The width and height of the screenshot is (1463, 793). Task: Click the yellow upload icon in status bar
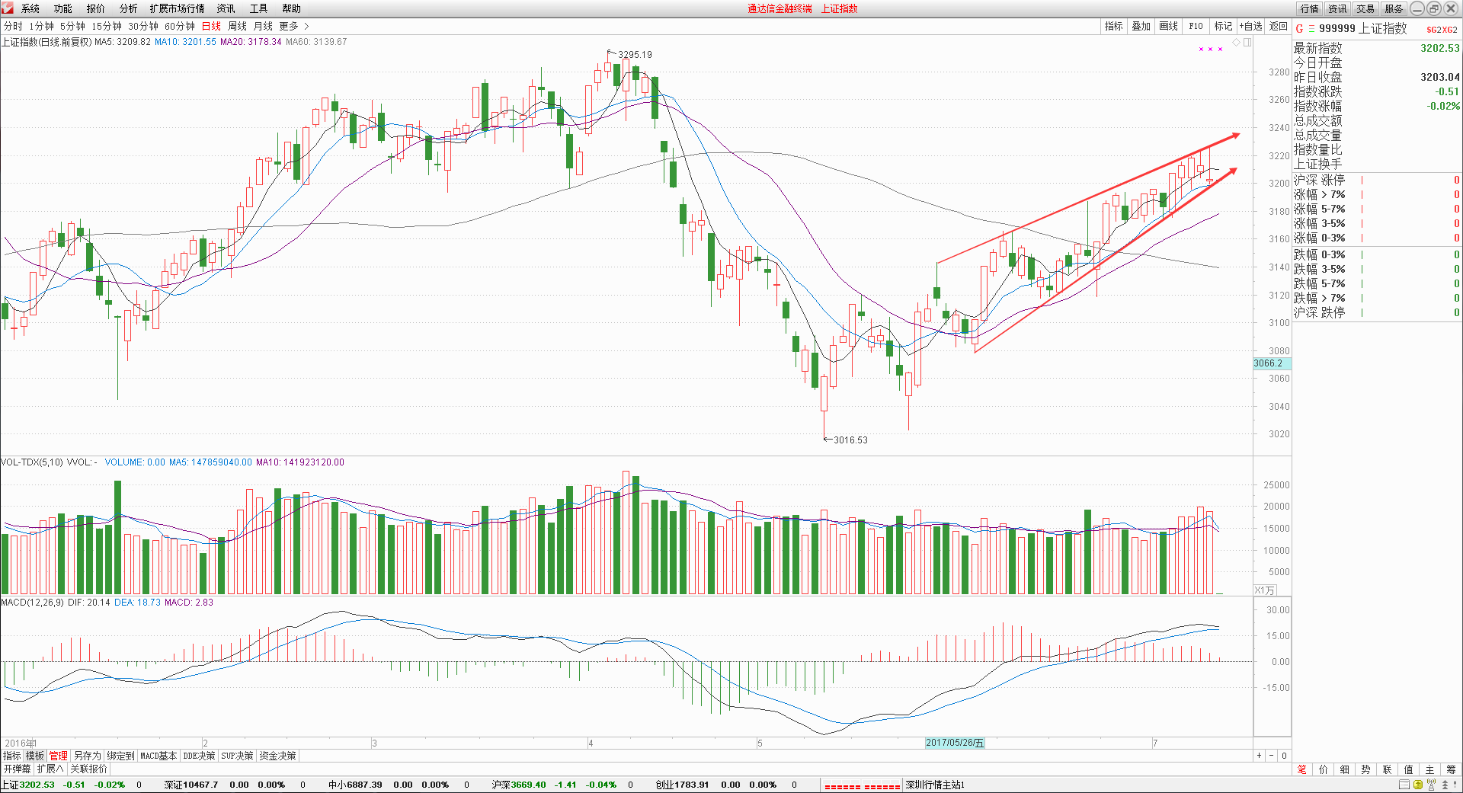(x=1418, y=785)
